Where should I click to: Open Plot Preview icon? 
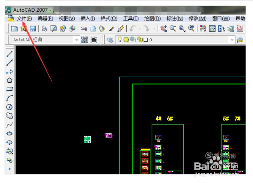pyautogui.click(x=54, y=29)
